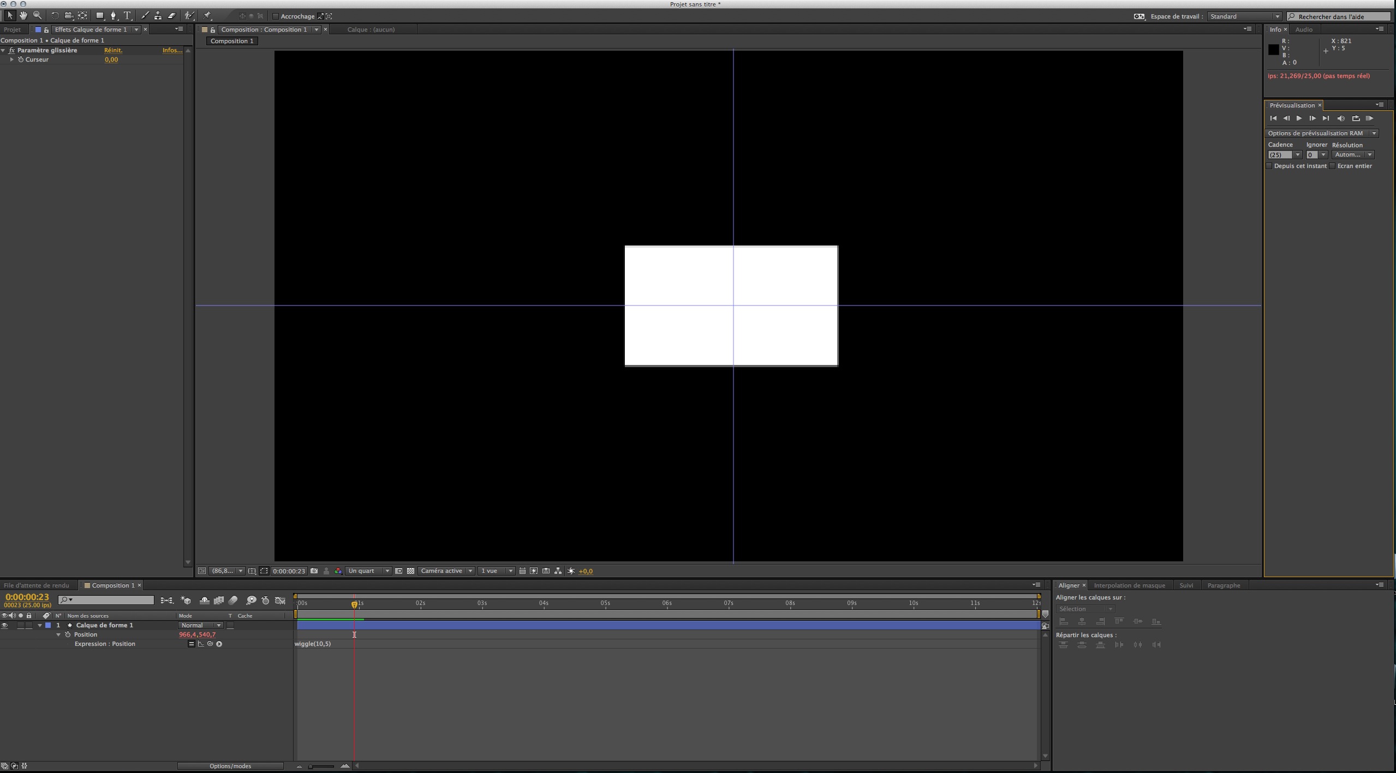Open the Caméra active dropdown

pos(446,571)
